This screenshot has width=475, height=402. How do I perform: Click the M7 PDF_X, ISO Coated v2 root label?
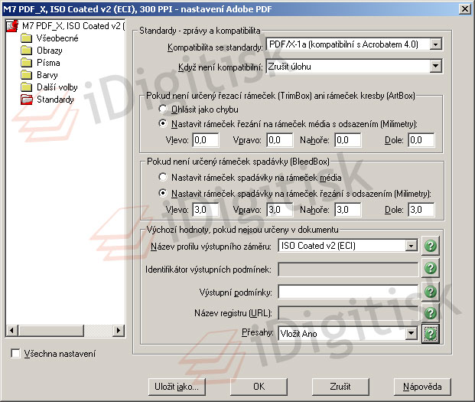point(73,26)
